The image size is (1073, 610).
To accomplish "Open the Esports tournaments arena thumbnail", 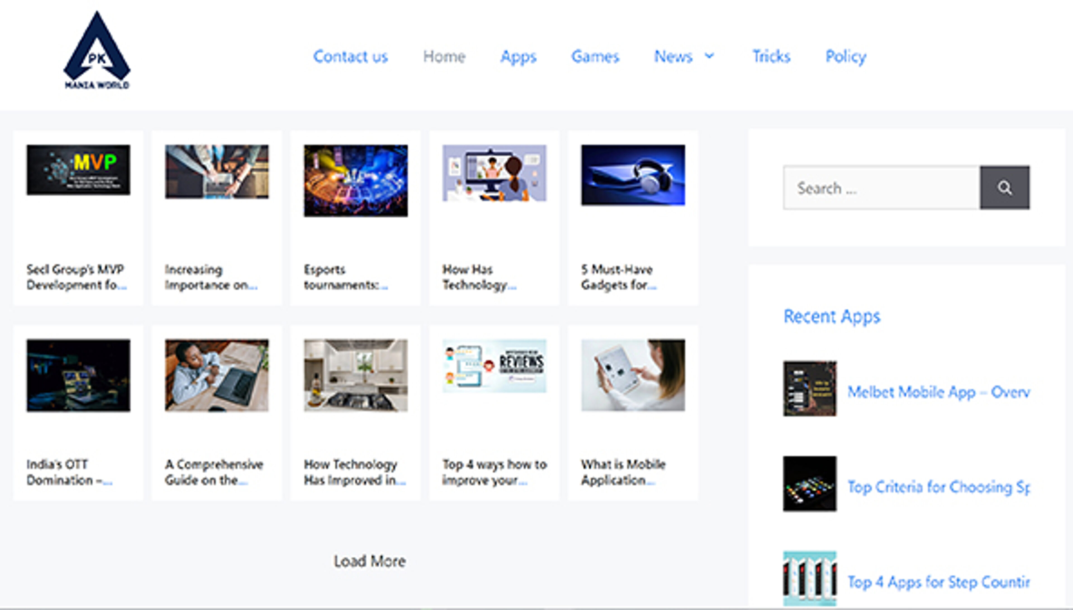I will [356, 181].
